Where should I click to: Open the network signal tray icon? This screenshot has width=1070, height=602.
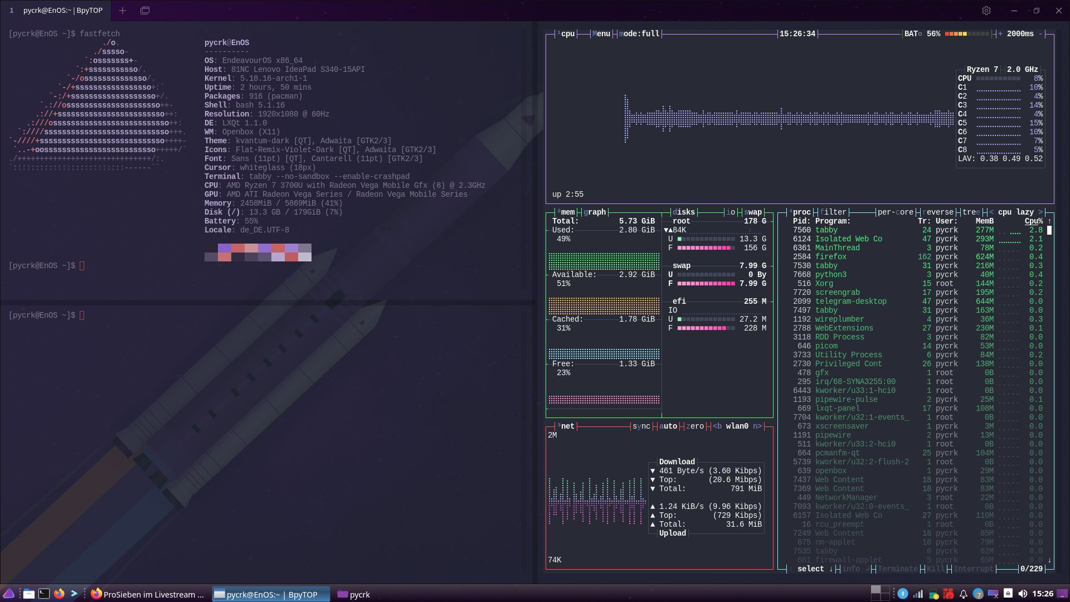918,594
